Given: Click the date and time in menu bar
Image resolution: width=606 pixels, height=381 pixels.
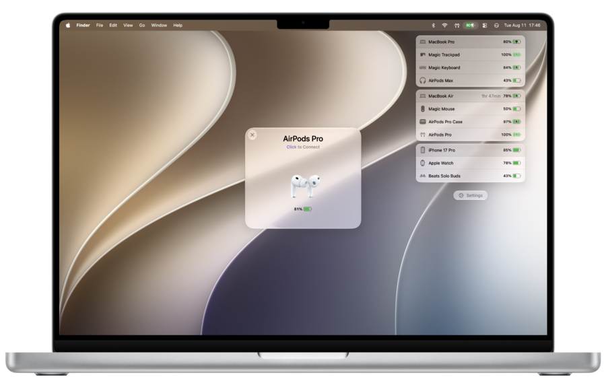Looking at the screenshot, I should pyautogui.click(x=522, y=25).
